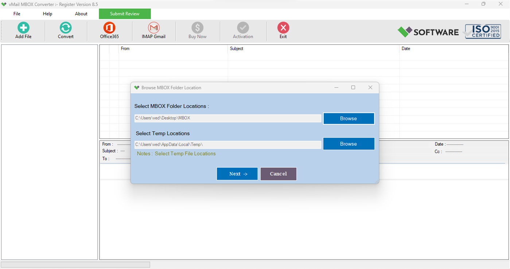This screenshot has width=510, height=269.
Task: Open the Help menu
Action: click(47, 13)
